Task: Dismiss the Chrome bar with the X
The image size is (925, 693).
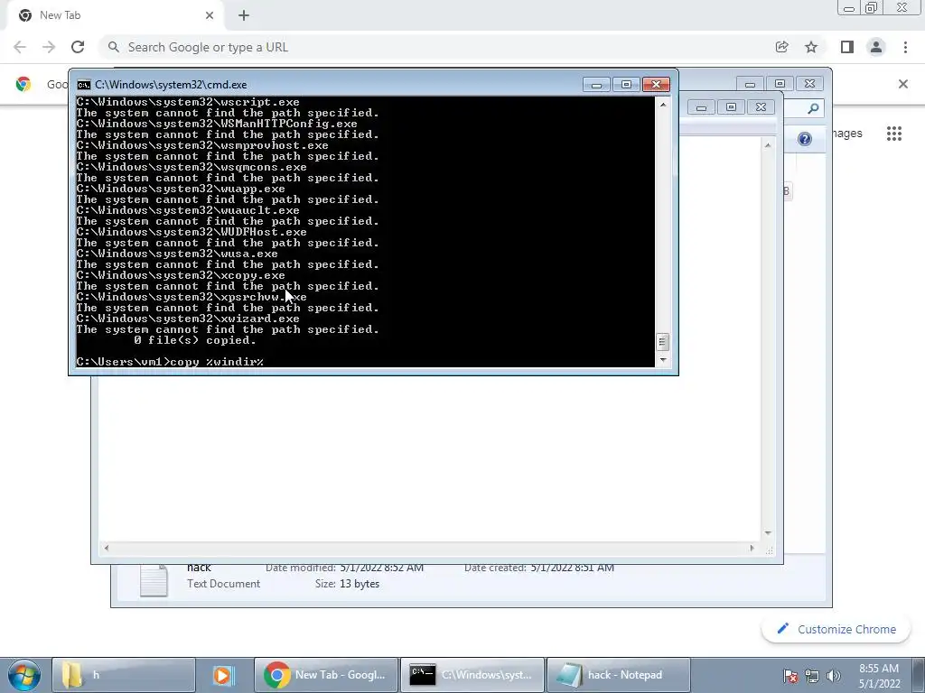Action: click(902, 84)
